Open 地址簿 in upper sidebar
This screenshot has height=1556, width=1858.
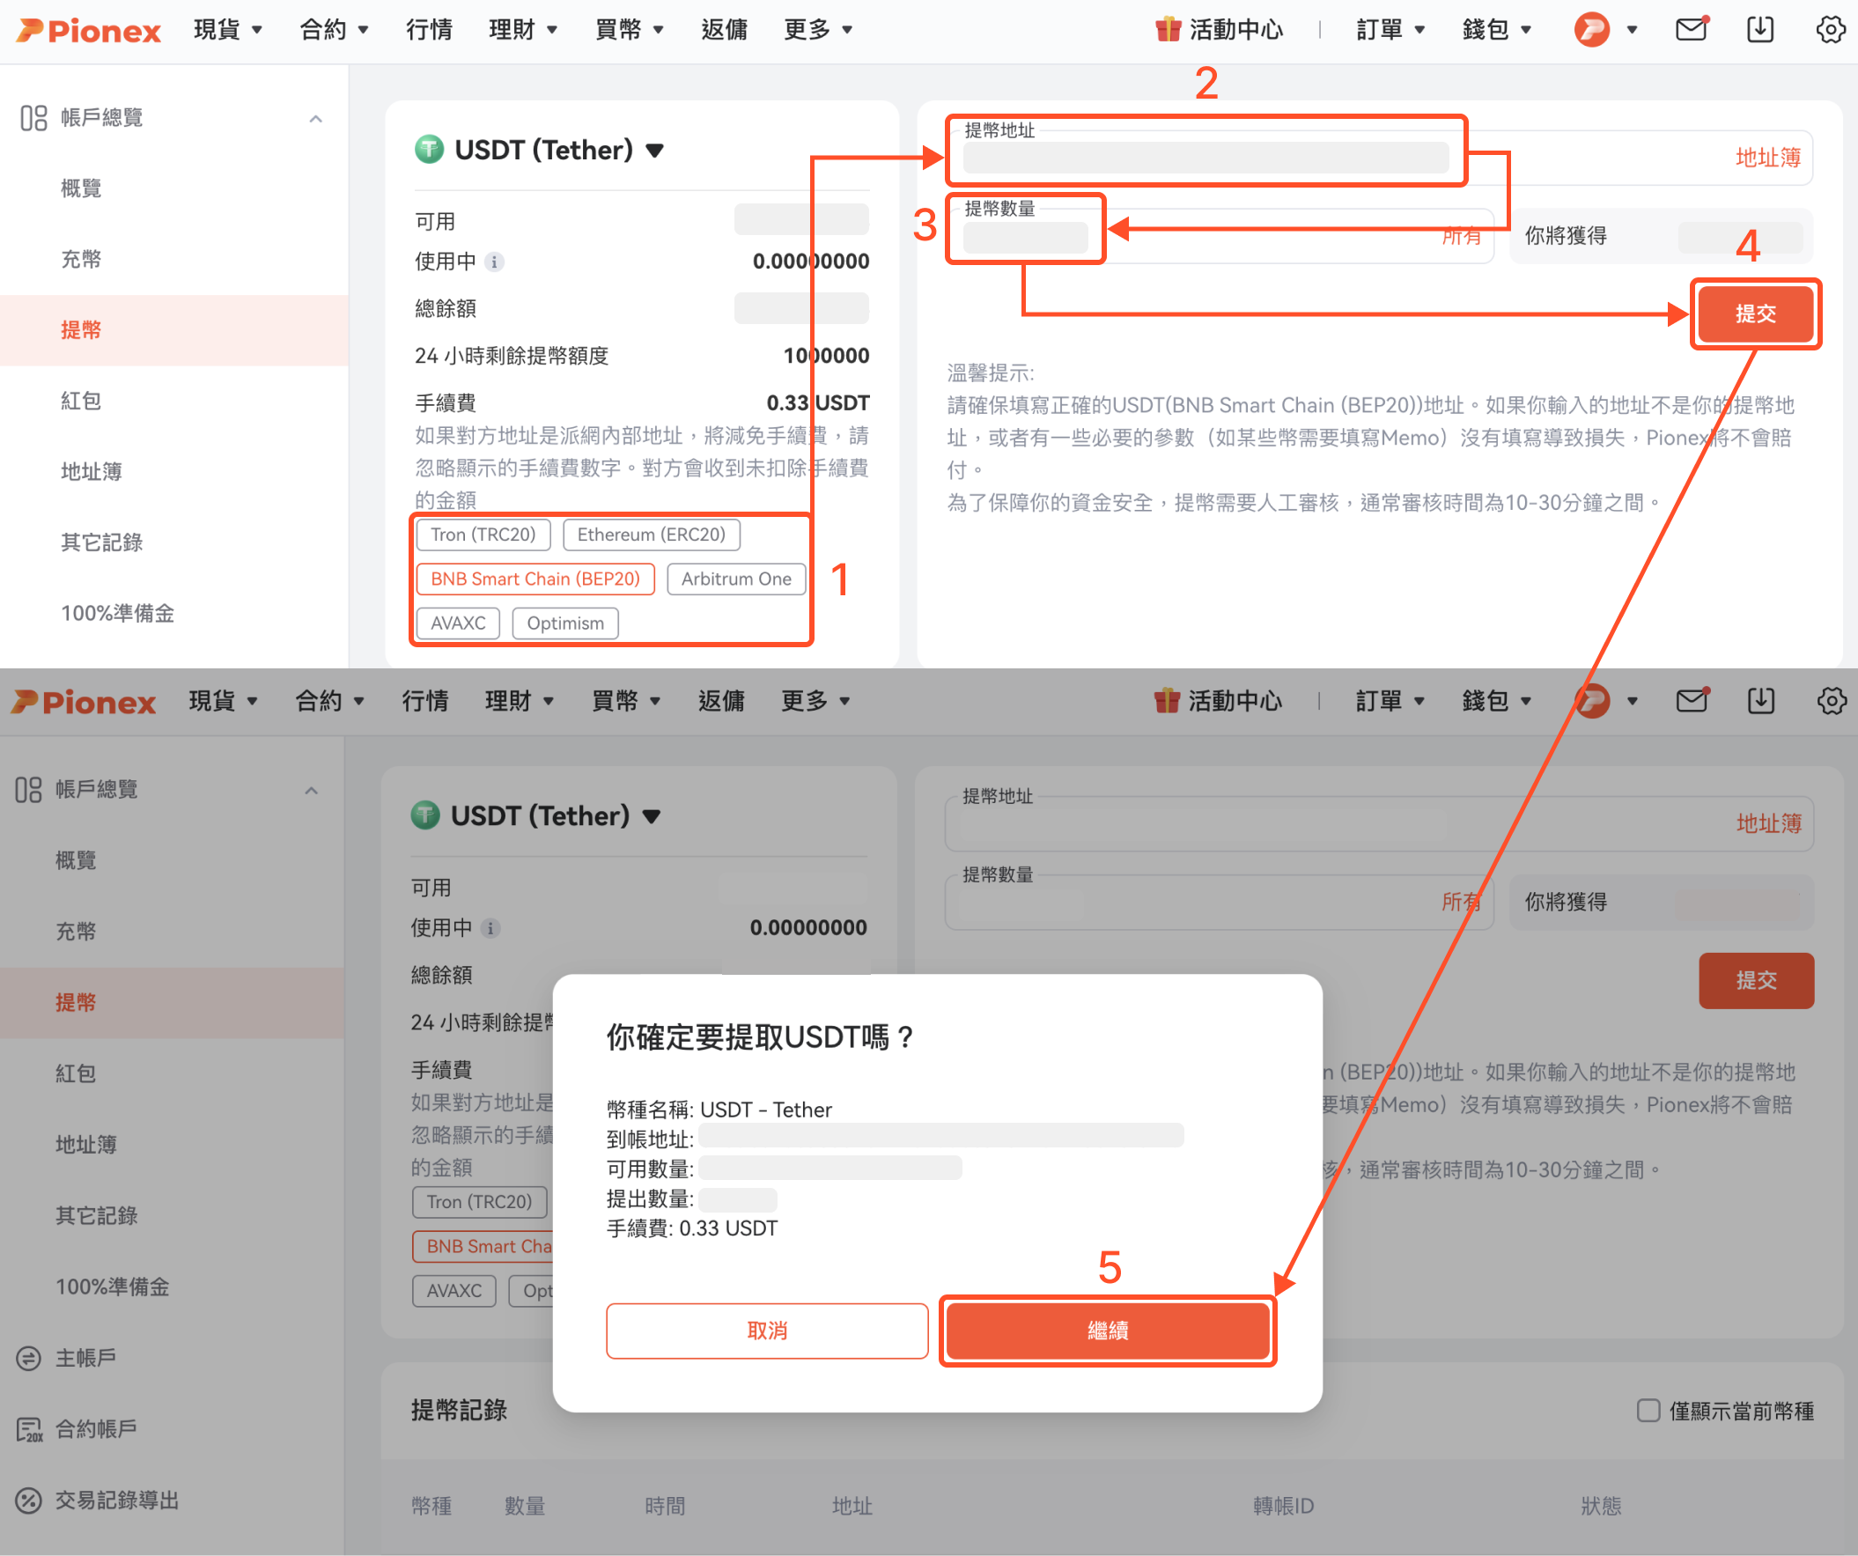(90, 470)
